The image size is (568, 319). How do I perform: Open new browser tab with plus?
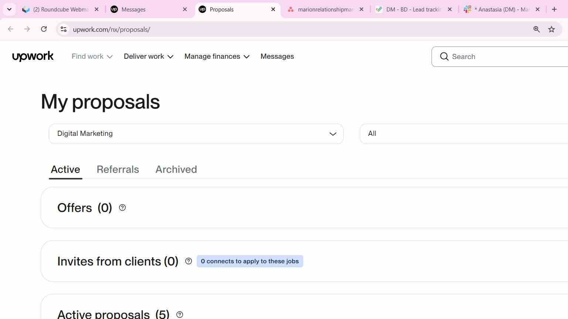[x=554, y=9]
